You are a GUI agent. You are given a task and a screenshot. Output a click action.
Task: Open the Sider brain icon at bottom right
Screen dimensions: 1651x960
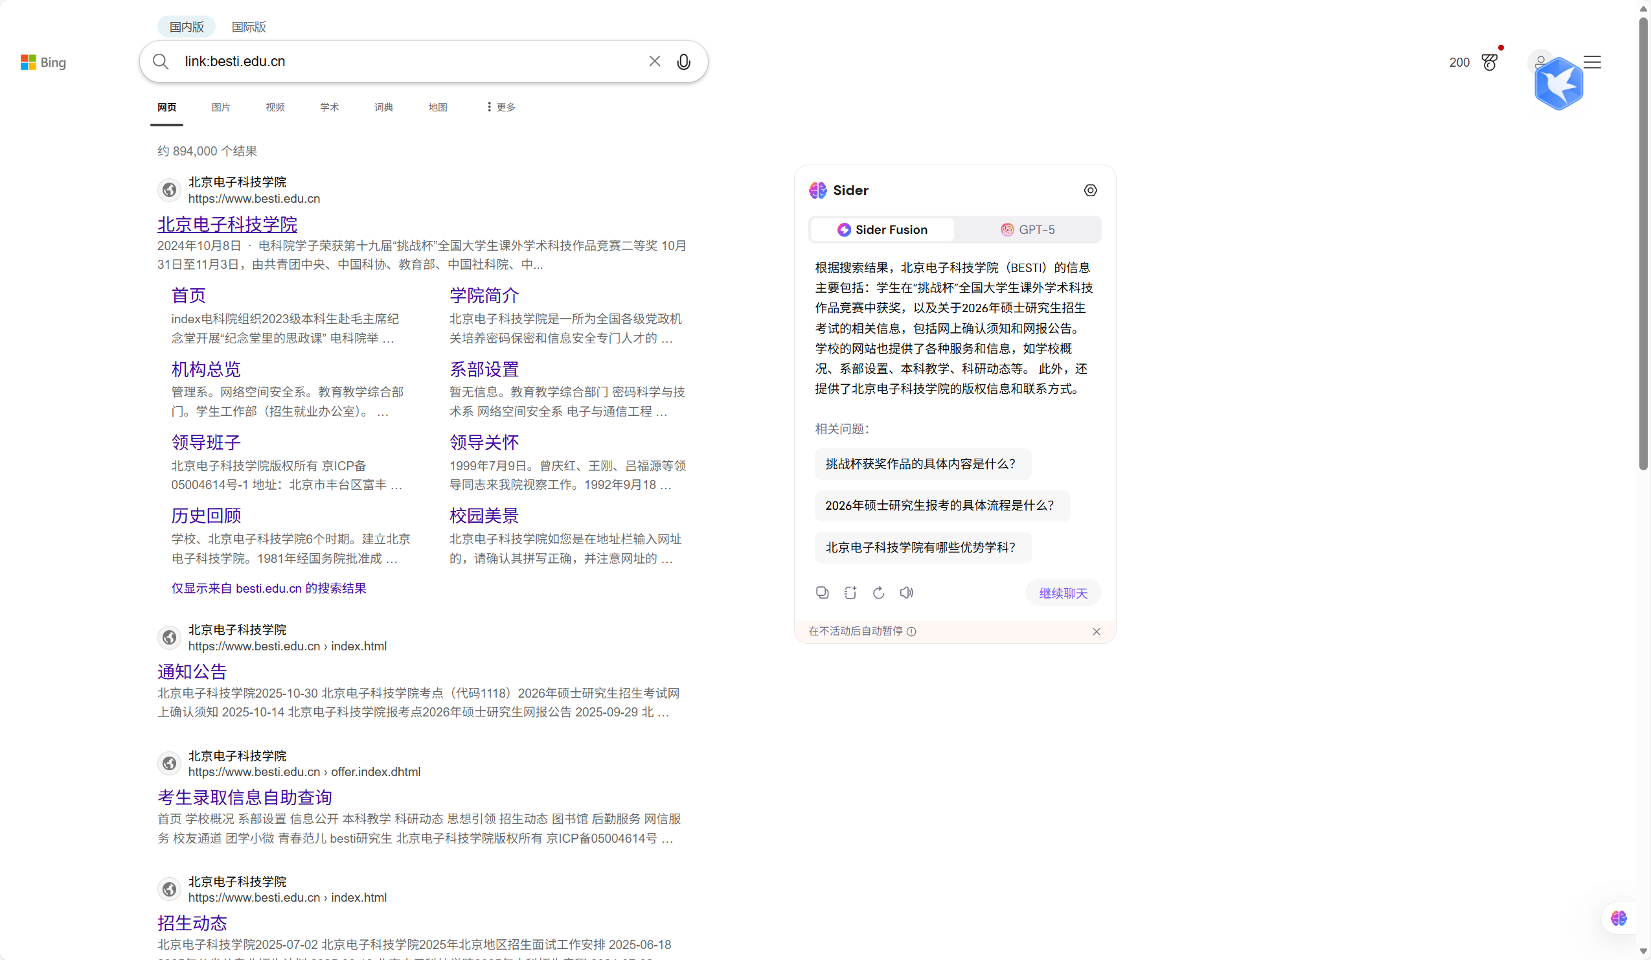[1619, 918]
